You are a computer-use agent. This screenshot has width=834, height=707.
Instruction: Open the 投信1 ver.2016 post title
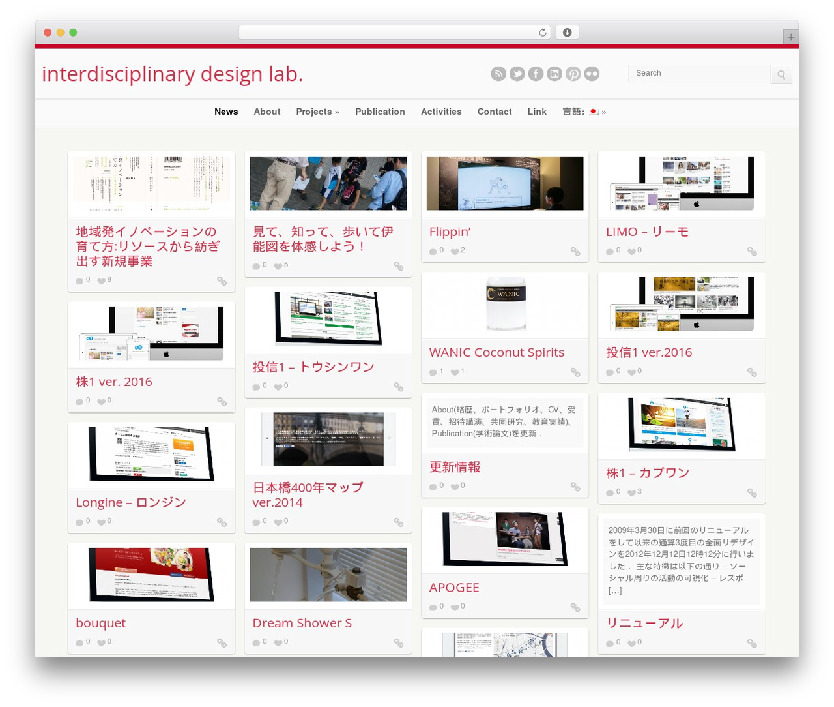tap(649, 353)
